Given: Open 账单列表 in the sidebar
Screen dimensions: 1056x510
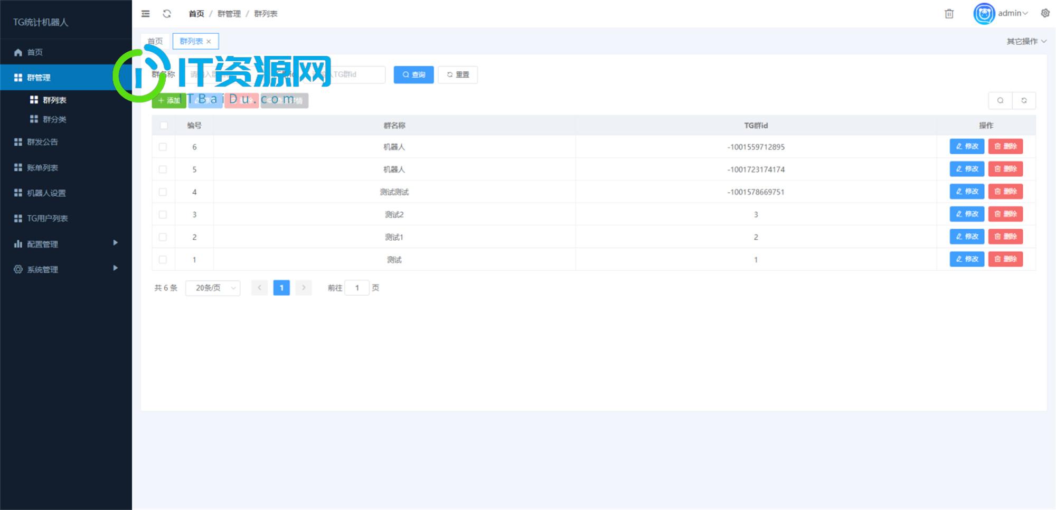Looking at the screenshot, I should click(x=66, y=167).
